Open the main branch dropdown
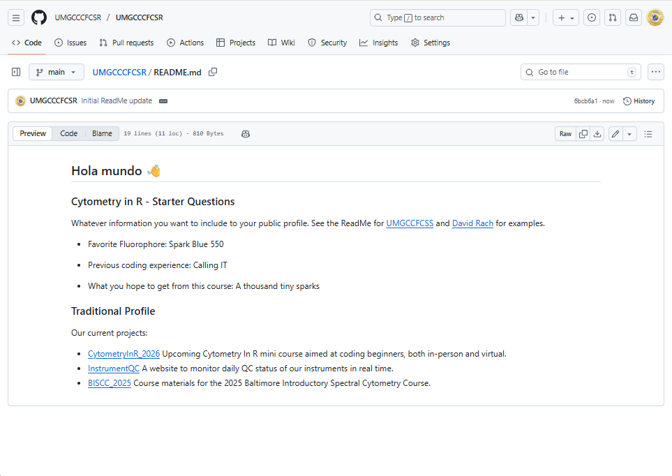 (x=57, y=72)
